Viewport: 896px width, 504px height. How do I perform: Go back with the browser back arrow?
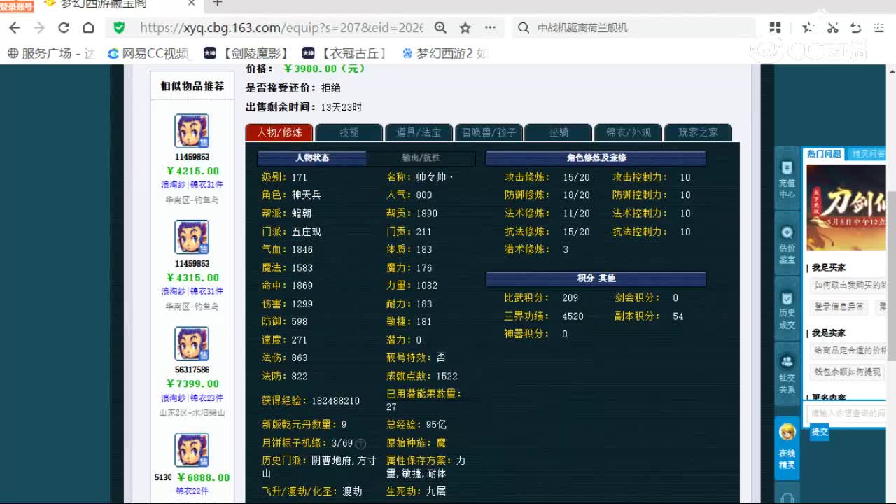pos(15,28)
